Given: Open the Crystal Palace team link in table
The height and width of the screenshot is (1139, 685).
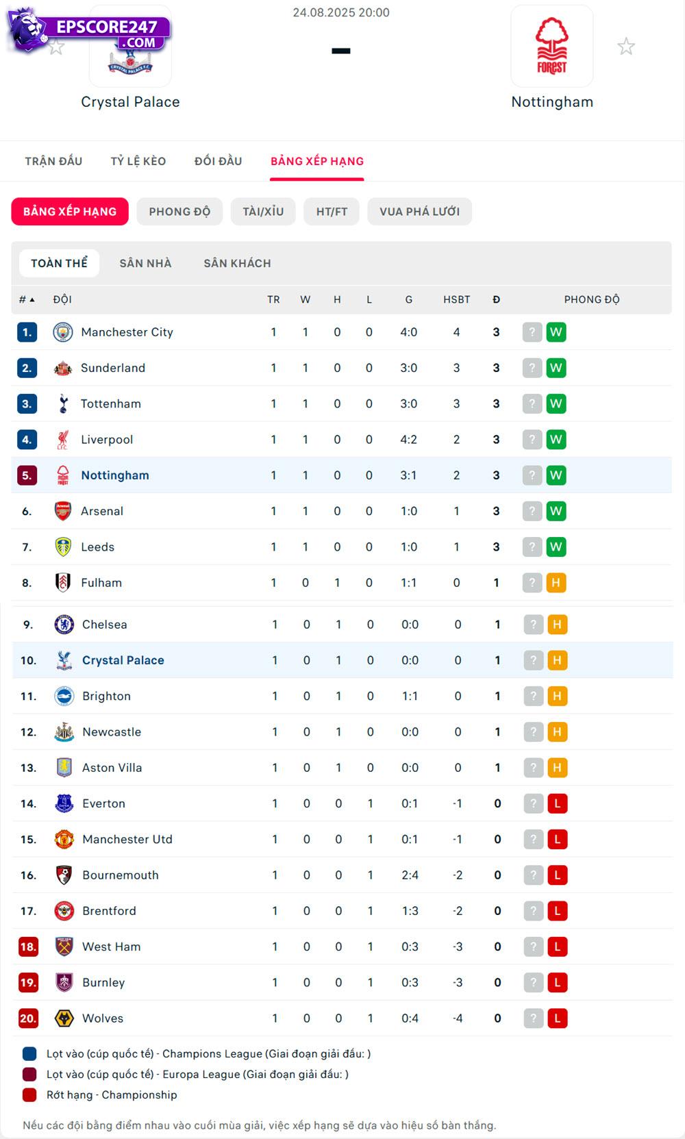Looking at the screenshot, I should pos(123,660).
